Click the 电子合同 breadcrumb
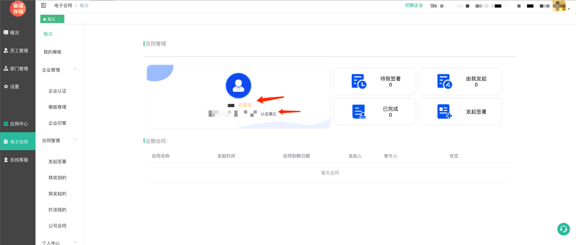Image resolution: width=576 pixels, height=245 pixels. click(63, 5)
